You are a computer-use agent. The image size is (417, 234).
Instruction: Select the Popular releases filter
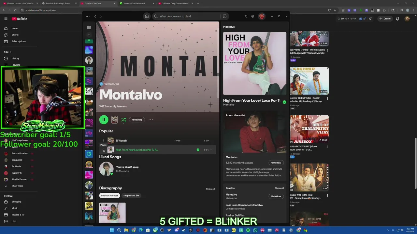pyautogui.click(x=109, y=196)
